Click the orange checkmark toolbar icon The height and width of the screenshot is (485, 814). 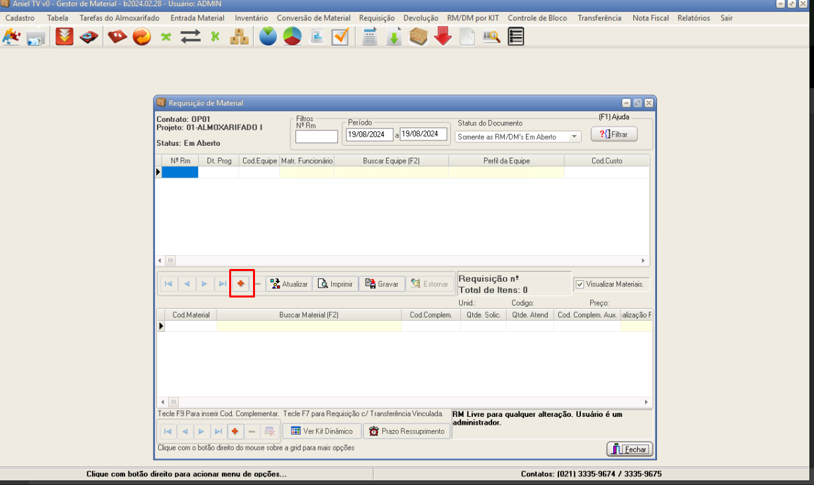(340, 37)
